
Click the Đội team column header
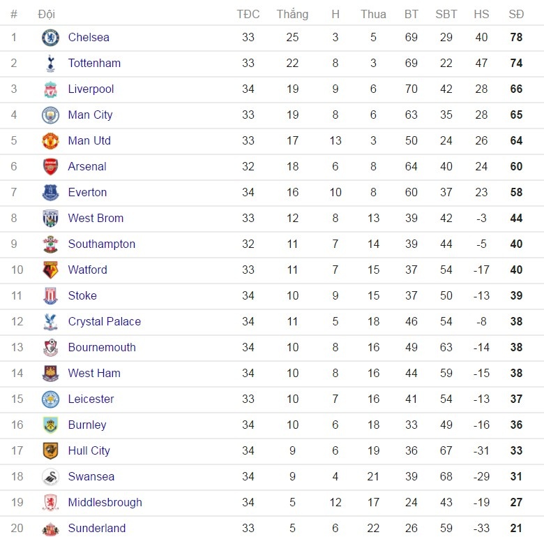tap(47, 14)
